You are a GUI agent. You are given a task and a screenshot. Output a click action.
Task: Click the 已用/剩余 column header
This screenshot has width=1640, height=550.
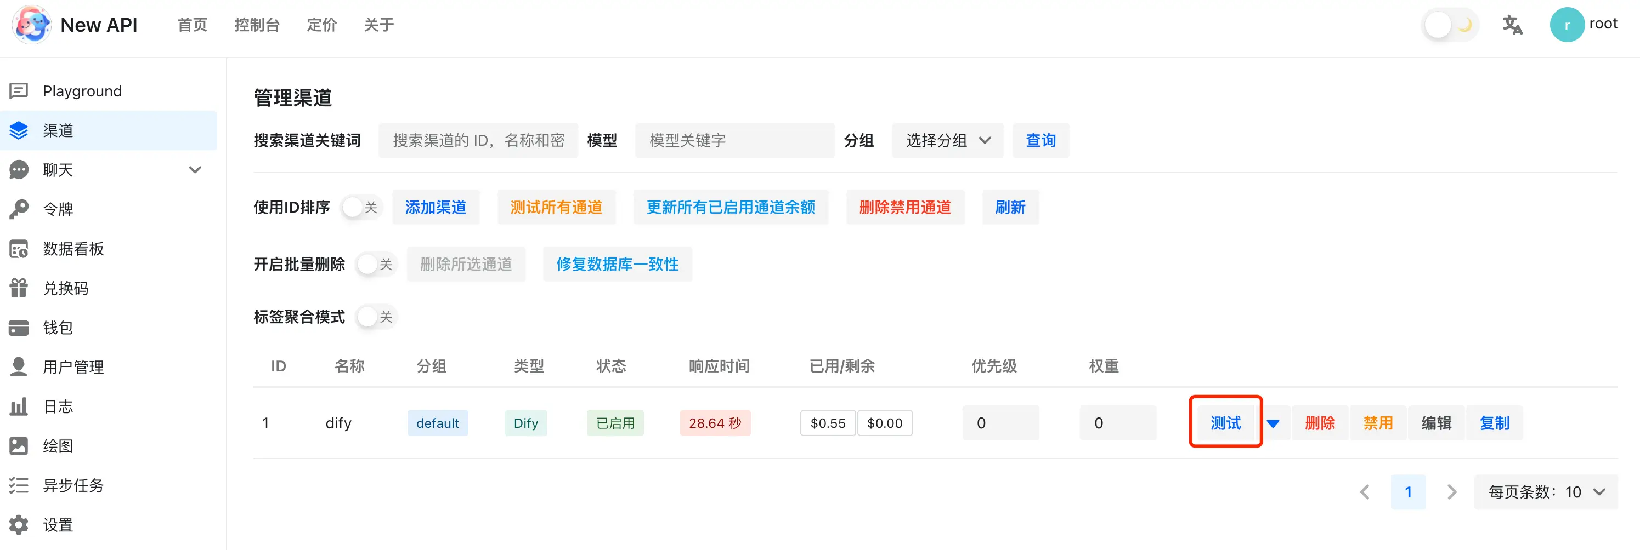point(841,366)
